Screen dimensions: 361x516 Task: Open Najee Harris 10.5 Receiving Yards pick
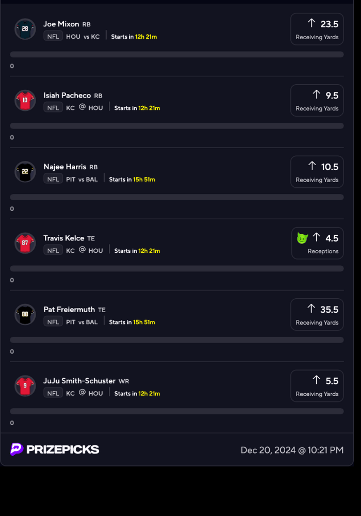[x=317, y=172]
